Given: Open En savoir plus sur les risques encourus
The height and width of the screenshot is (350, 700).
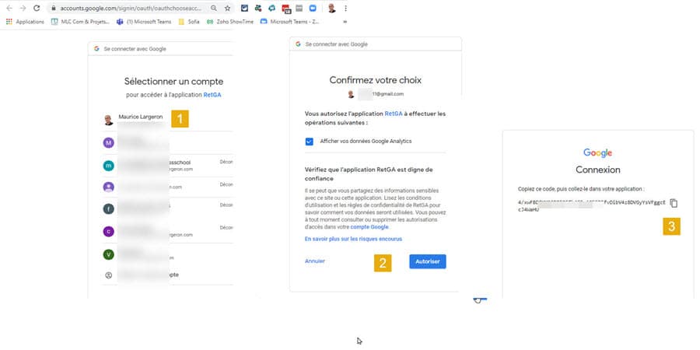Looking at the screenshot, I should click(x=353, y=239).
